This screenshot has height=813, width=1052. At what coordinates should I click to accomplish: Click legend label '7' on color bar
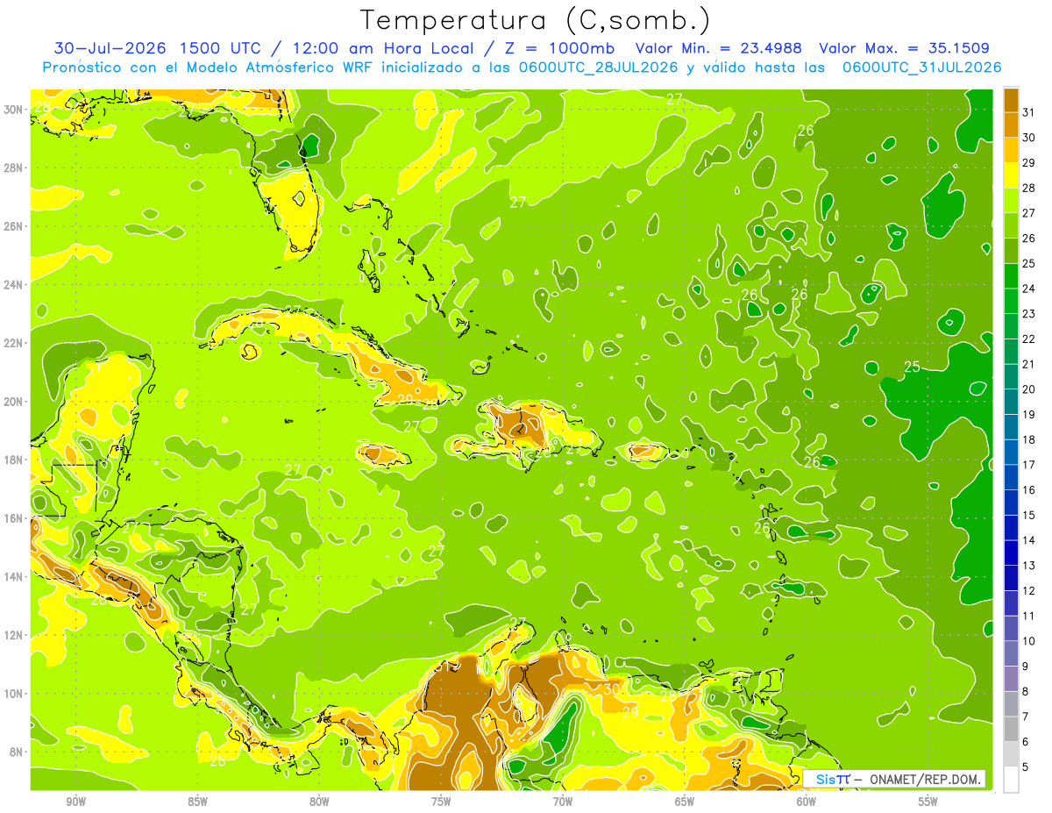[x=1026, y=717]
